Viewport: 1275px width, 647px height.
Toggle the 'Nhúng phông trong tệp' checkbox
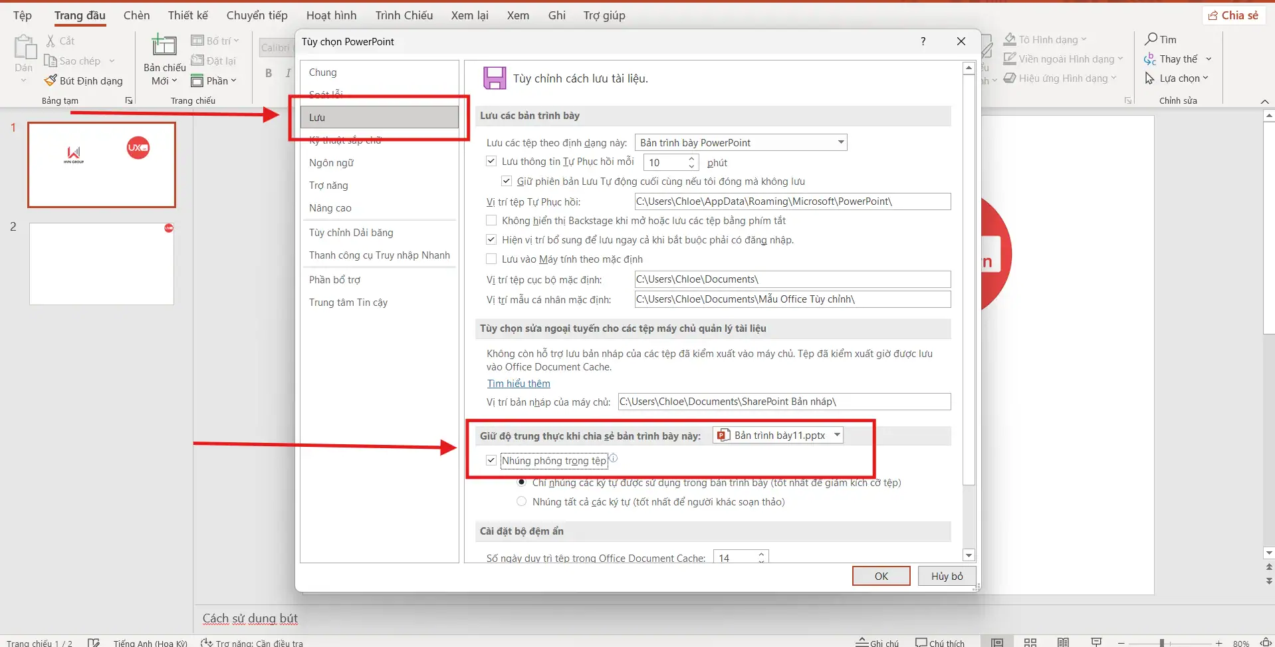(x=491, y=460)
